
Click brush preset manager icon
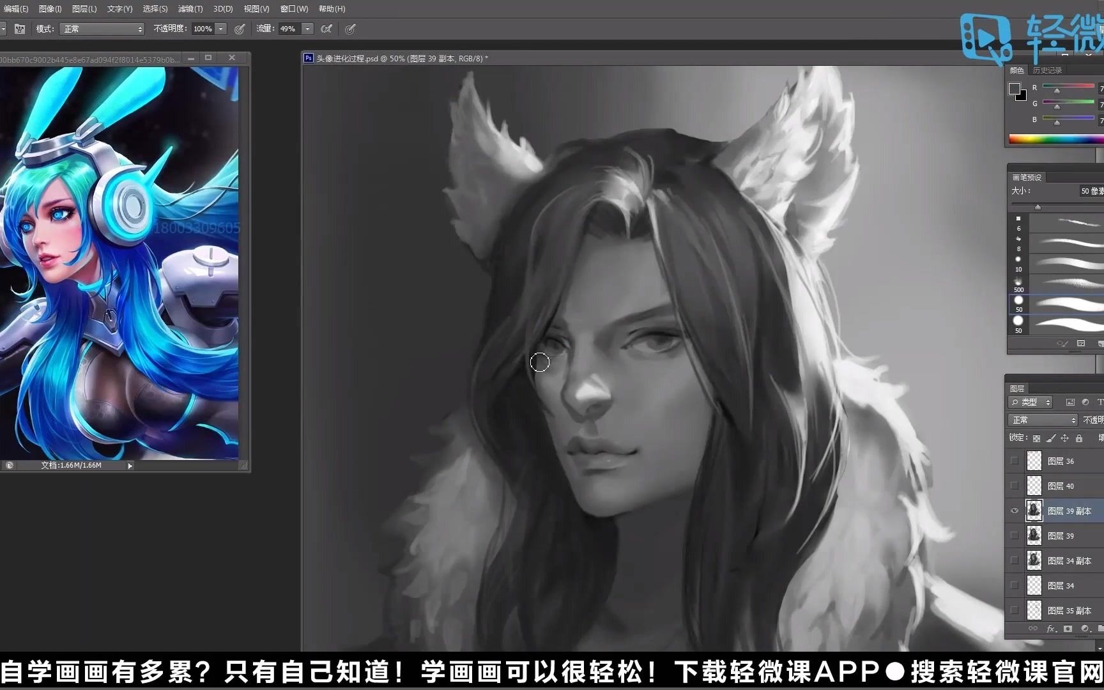[x=1081, y=344]
